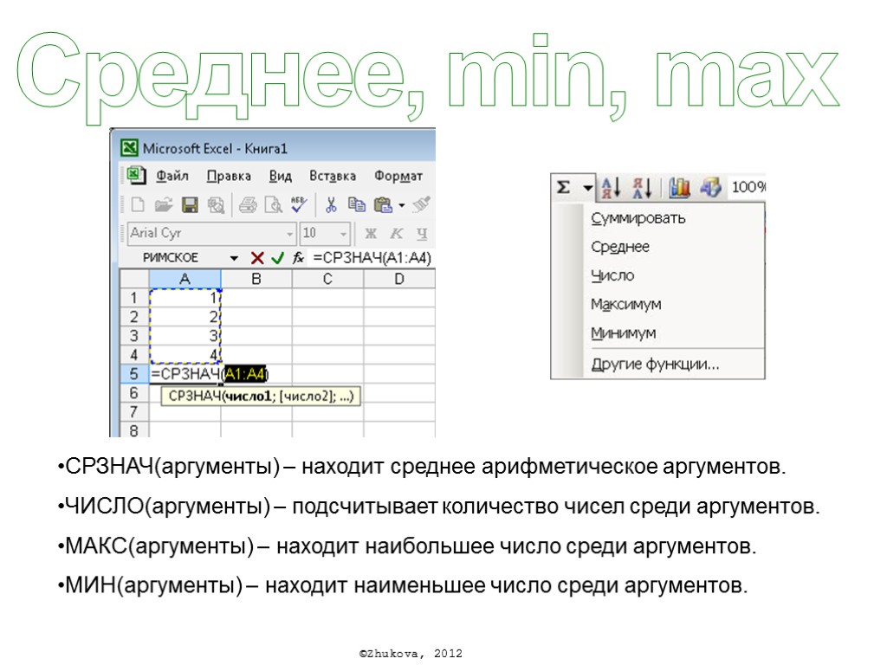This screenshot has height=665, width=887.
Task: Click the Select All corner button
Action: 134,279
